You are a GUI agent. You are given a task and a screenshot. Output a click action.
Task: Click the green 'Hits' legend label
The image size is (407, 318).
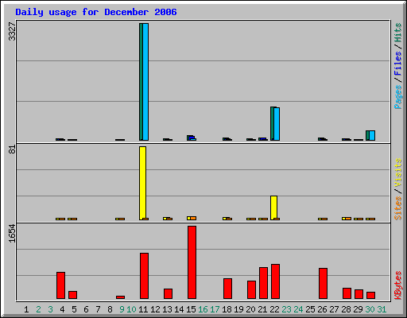pyautogui.click(x=397, y=33)
